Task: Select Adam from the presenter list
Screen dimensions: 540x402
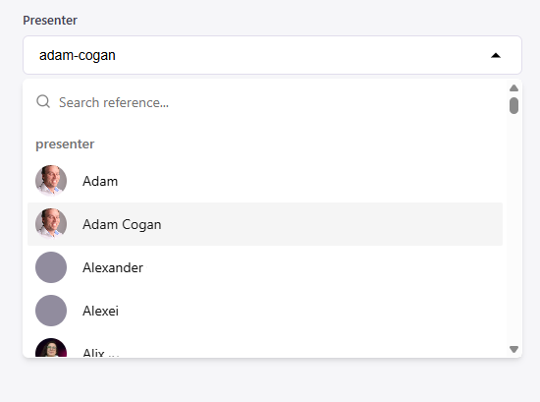Action: 265,181
